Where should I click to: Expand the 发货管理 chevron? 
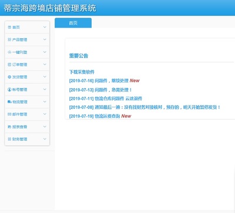click(x=45, y=77)
